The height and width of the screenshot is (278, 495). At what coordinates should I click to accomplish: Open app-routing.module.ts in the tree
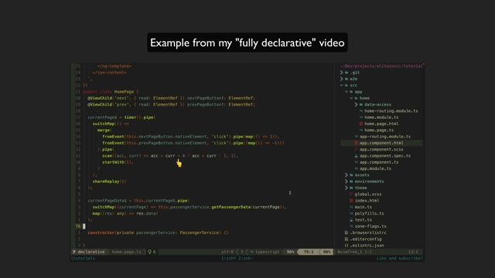coord(385,137)
